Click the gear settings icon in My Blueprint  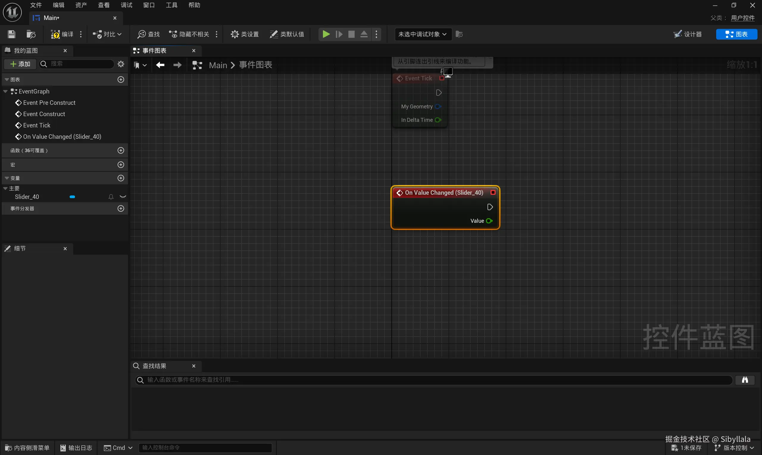point(121,64)
